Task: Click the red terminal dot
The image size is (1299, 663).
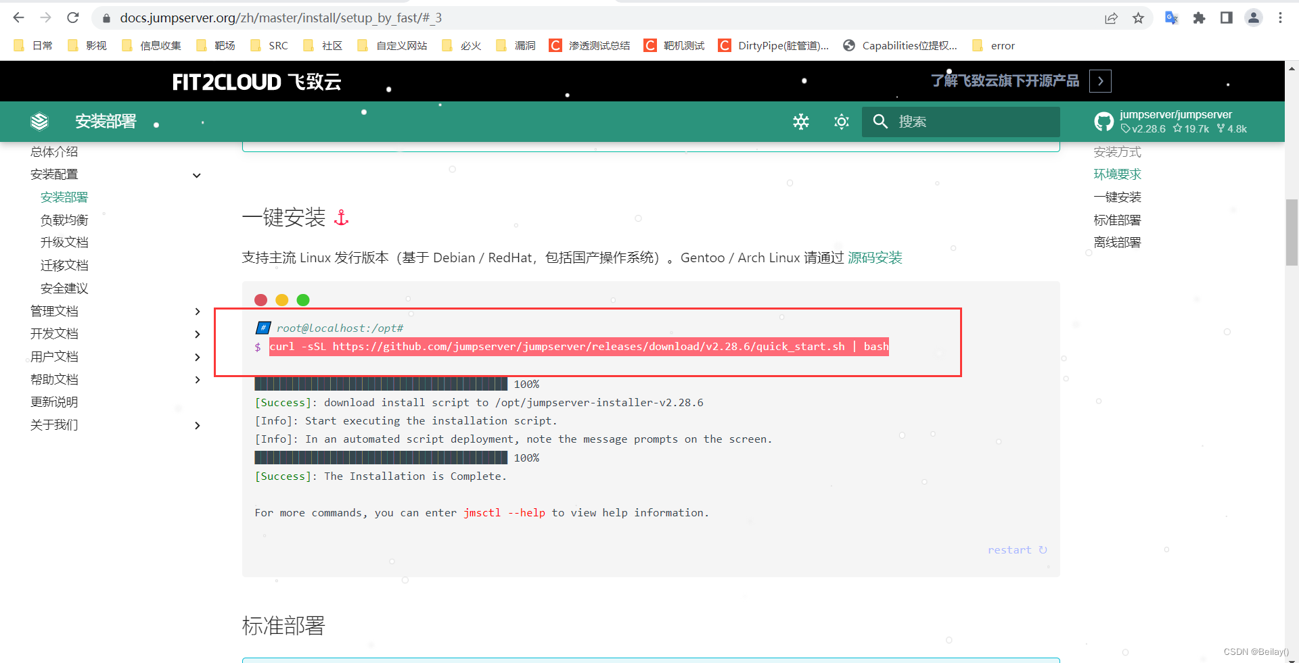Action: (x=260, y=300)
